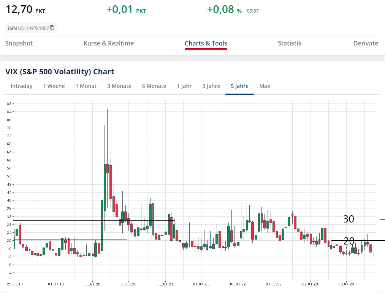Image resolution: width=385 pixels, height=293 pixels.
Task: Open the Statistik tab
Action: 290,43
